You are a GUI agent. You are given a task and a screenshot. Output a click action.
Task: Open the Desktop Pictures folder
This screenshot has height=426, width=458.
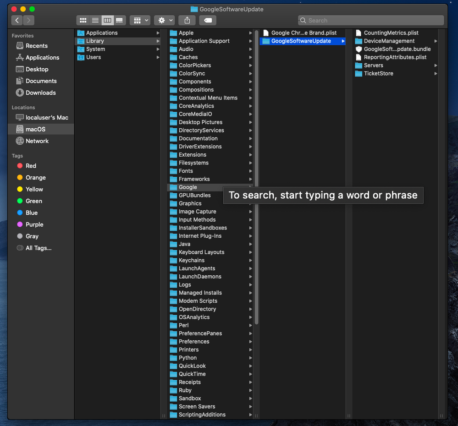coord(210,122)
